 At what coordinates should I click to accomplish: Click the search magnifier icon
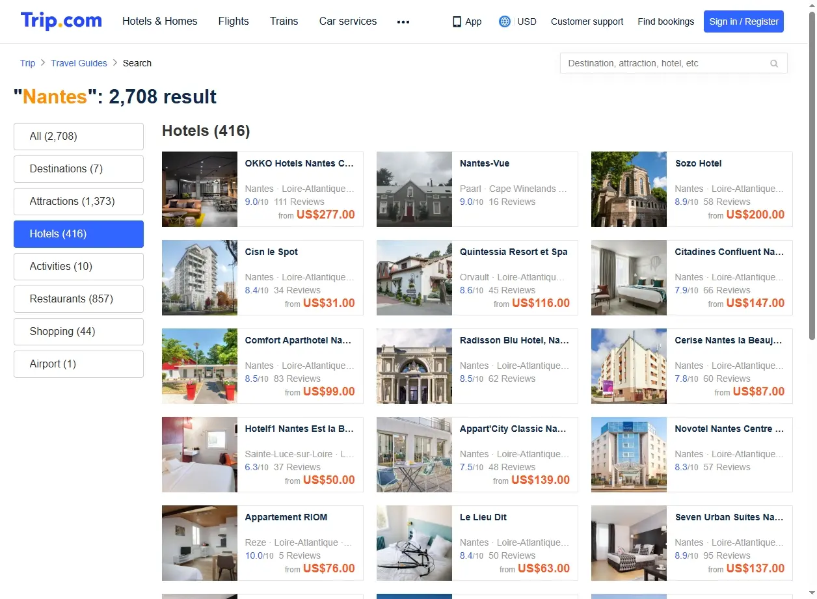coord(774,64)
